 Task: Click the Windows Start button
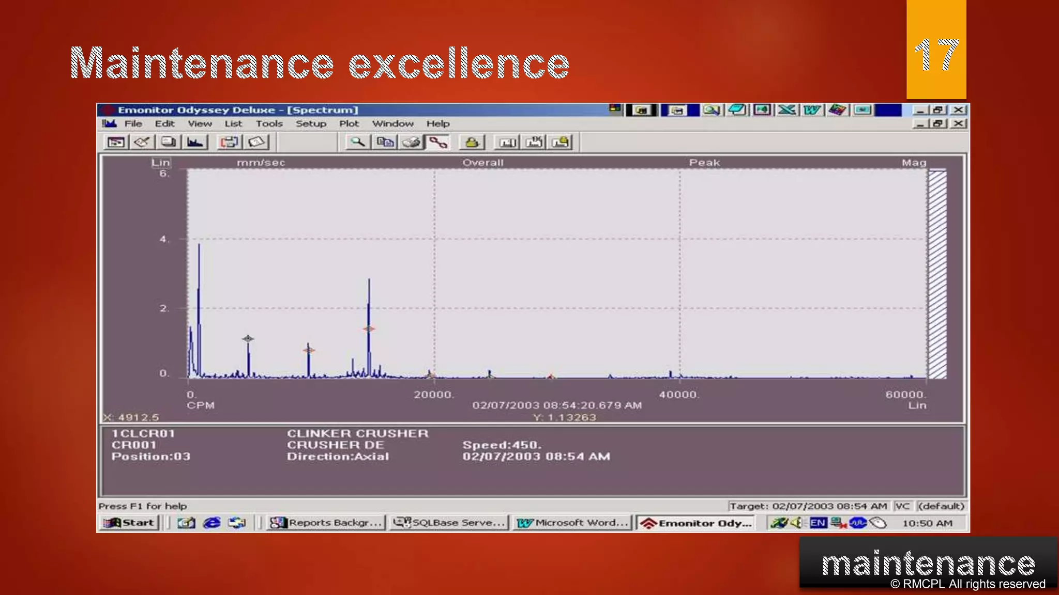tap(129, 523)
